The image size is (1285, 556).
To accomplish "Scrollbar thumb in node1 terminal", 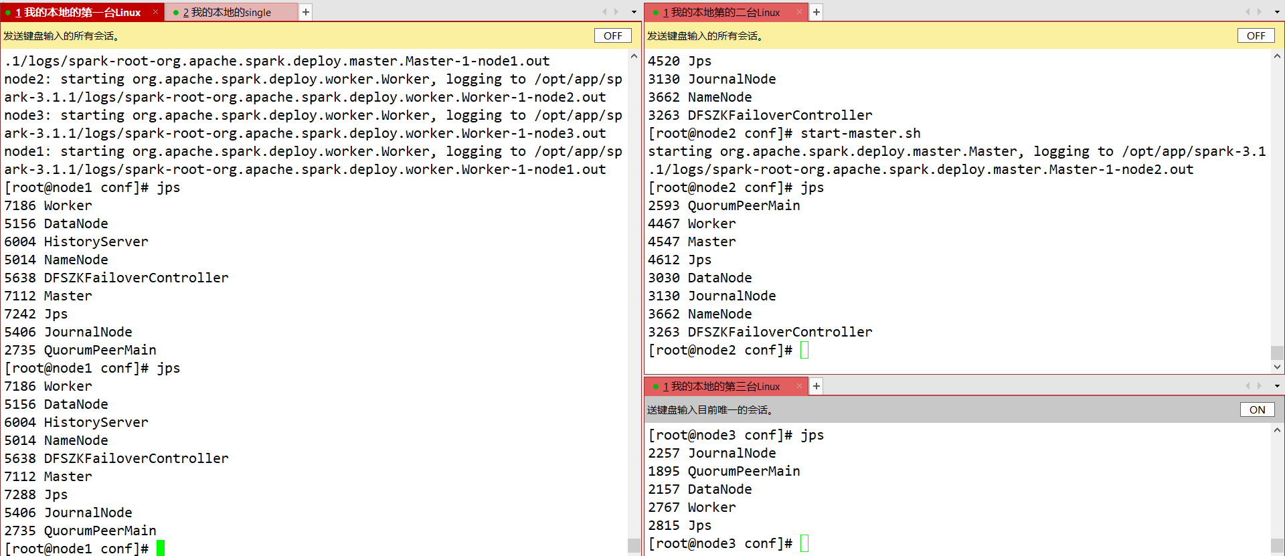I will (634, 545).
